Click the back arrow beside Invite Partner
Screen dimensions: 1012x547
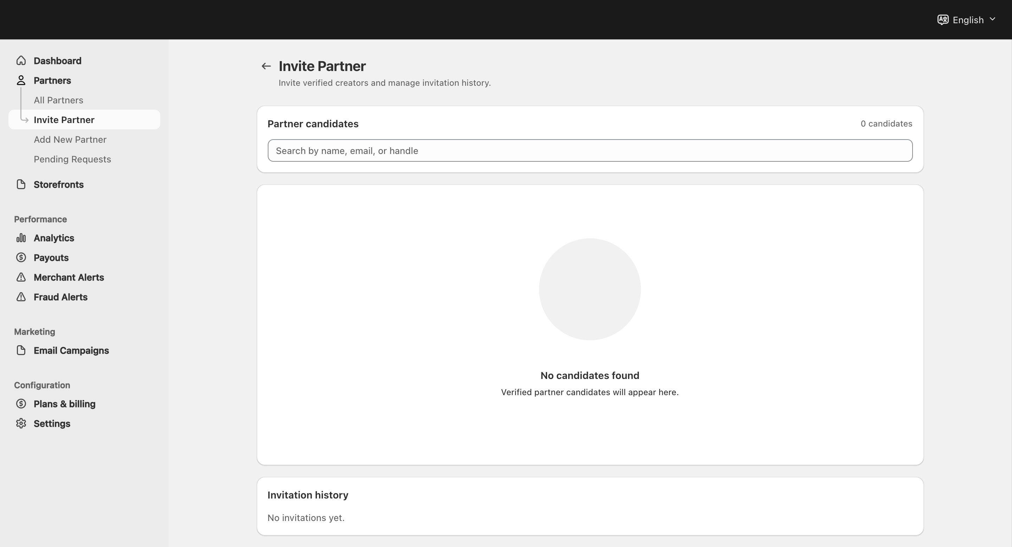tap(266, 66)
